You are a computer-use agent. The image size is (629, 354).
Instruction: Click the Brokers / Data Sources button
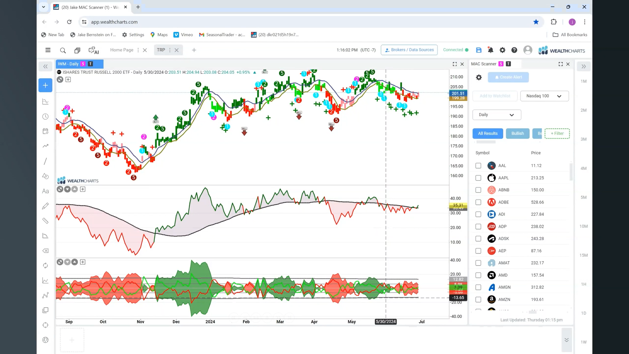tap(409, 50)
